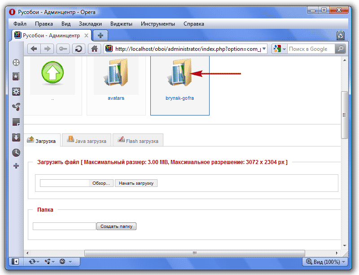Open the History clock panel in sidebar
The height and width of the screenshot is (275, 359).
click(16, 152)
